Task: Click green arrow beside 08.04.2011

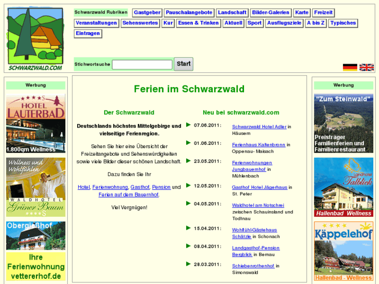Action: coord(188,246)
